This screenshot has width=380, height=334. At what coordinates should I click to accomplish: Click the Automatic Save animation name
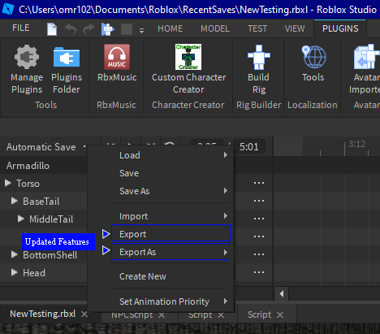pyautogui.click(x=41, y=147)
